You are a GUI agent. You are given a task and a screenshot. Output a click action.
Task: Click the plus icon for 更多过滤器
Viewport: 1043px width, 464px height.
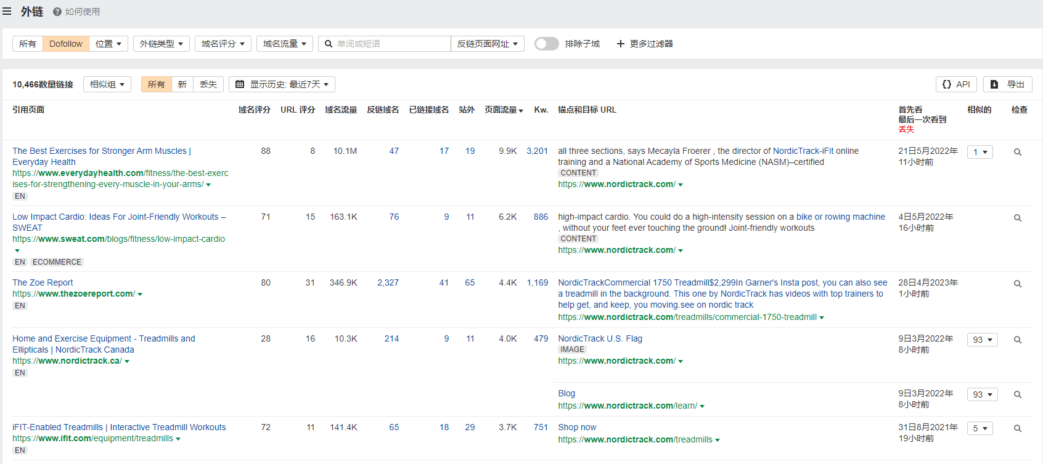pyautogui.click(x=621, y=44)
